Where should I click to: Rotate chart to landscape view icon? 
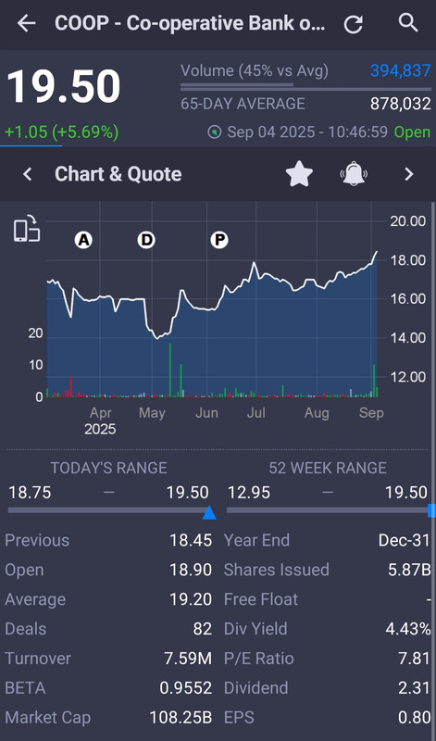[27, 229]
